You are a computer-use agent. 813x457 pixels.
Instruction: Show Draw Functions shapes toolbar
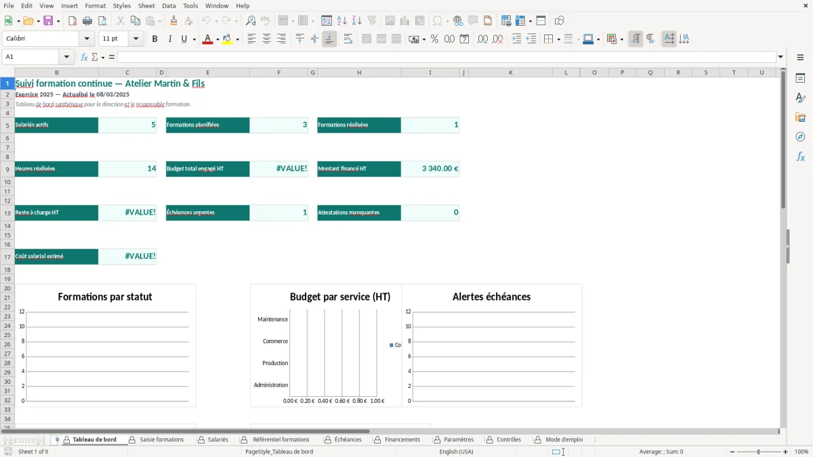[x=559, y=21]
